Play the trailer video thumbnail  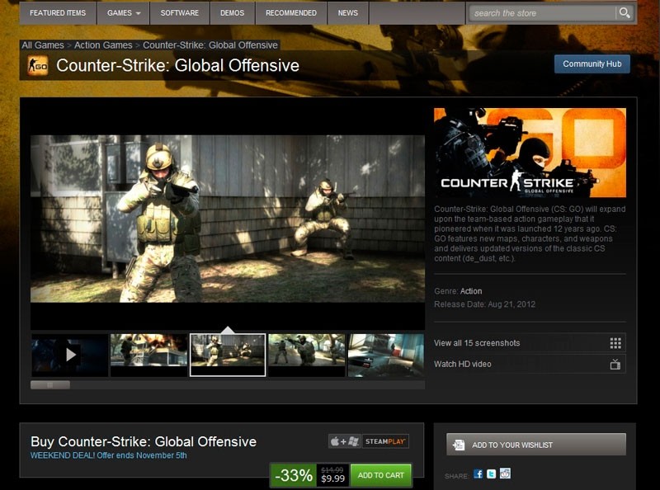click(70, 355)
